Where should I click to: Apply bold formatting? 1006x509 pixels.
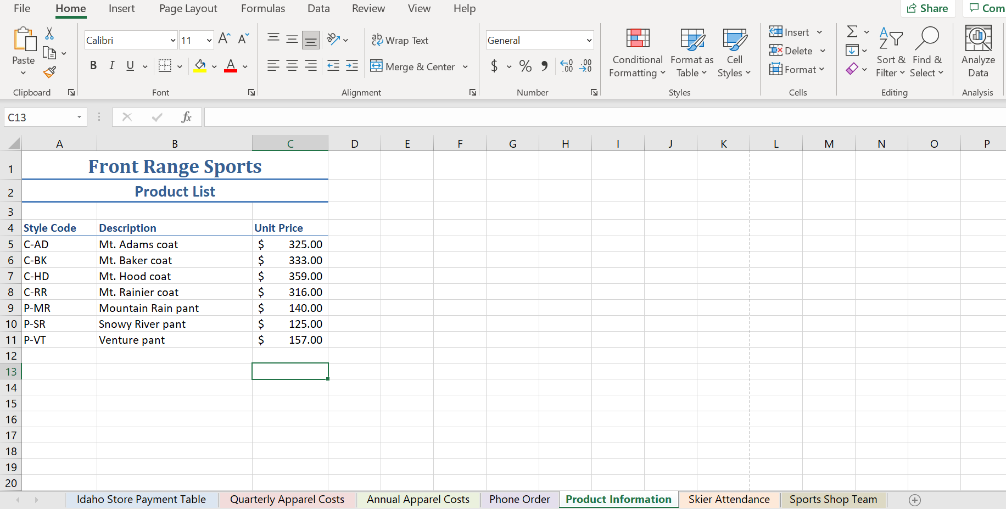pyautogui.click(x=93, y=66)
